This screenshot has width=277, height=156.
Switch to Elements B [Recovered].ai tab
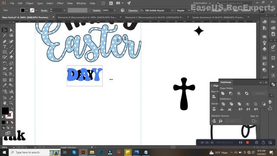[87, 17]
